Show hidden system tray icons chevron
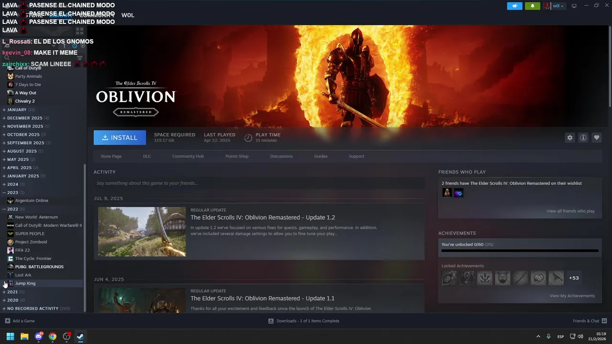The height and width of the screenshot is (344, 612). [538, 336]
